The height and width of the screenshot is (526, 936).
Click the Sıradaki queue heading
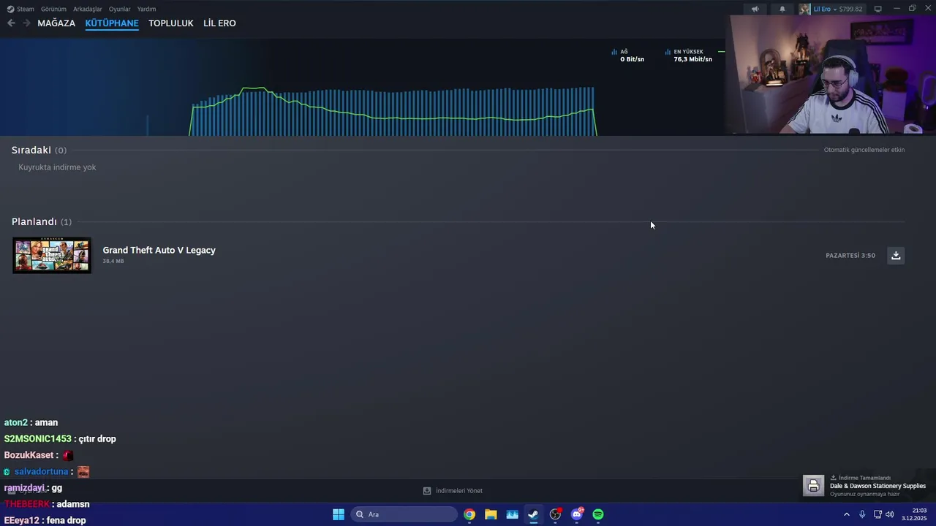coord(31,150)
